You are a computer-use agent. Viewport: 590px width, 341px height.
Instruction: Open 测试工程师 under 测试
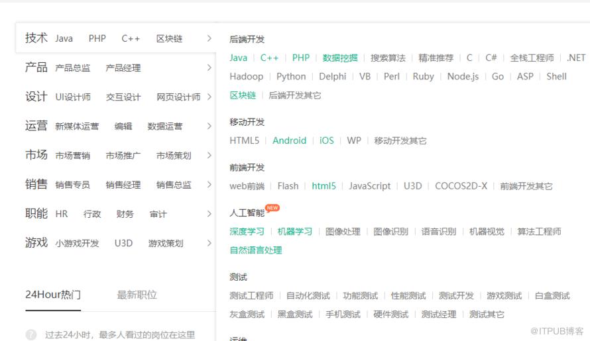[x=251, y=296]
